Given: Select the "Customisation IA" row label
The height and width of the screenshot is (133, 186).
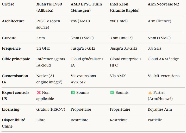Looking at the screenshot, I should [15, 78].
